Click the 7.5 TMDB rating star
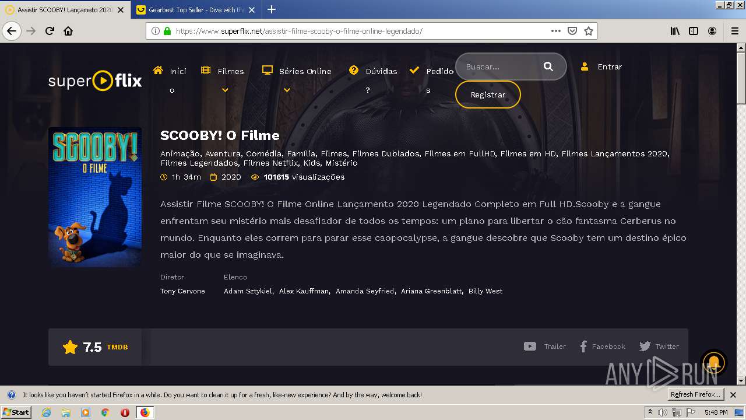This screenshot has height=420, width=746. (x=70, y=347)
